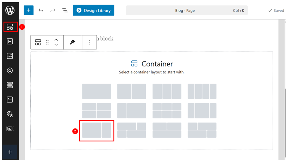Select the narrow-wide-narrow three column layout

[x=202, y=111]
